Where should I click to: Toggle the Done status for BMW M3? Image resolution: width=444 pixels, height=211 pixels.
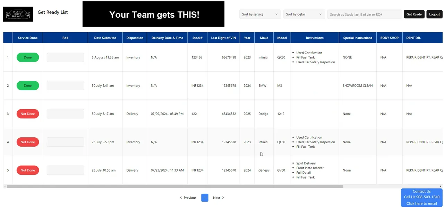pos(28,85)
